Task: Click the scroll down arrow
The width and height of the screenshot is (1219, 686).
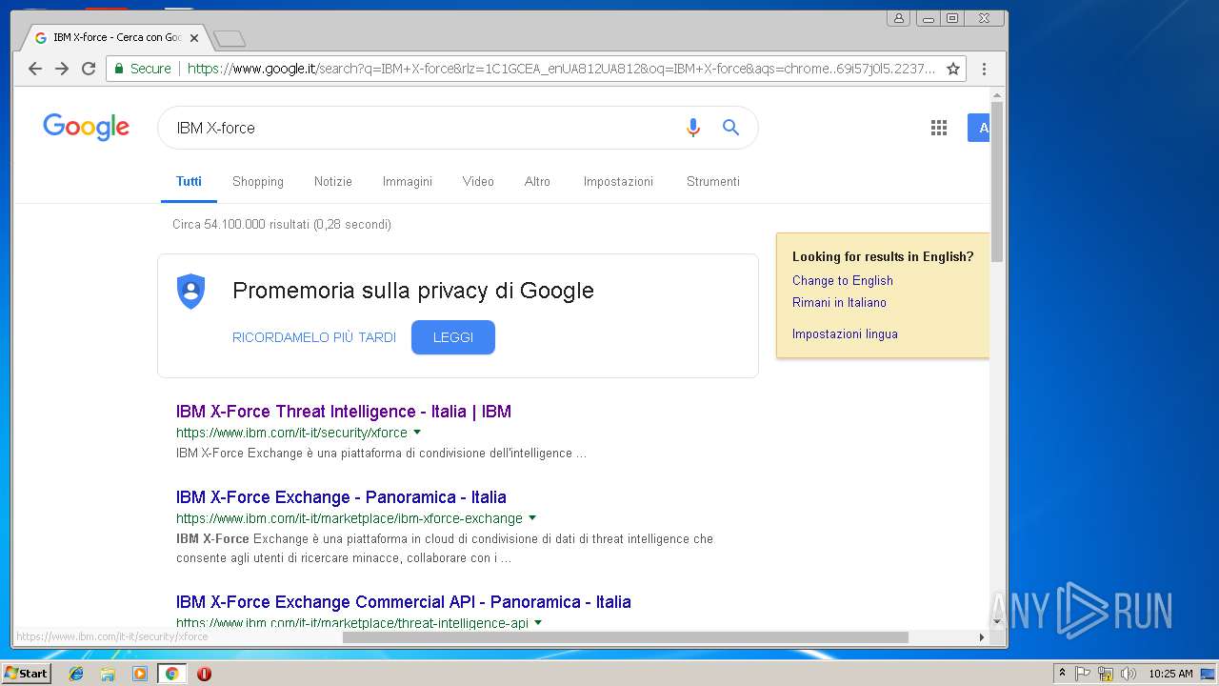Action: pyautogui.click(x=997, y=622)
